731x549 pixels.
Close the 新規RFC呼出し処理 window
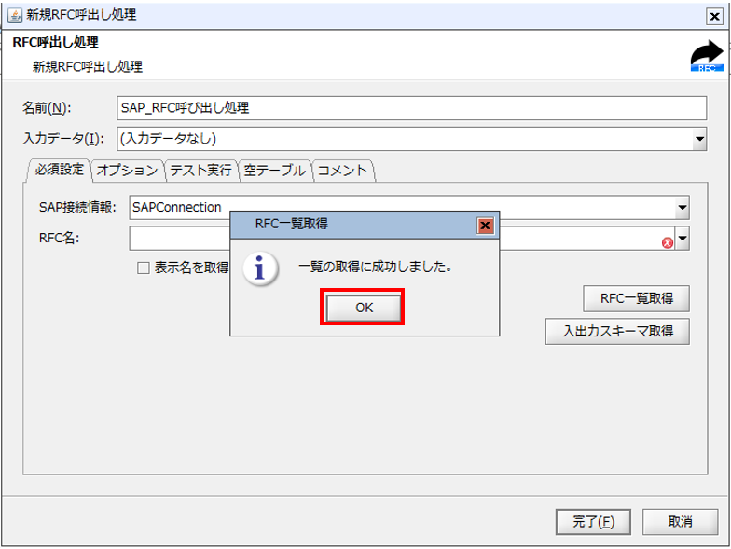pos(714,16)
